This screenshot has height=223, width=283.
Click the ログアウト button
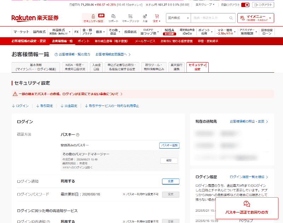click(263, 5)
